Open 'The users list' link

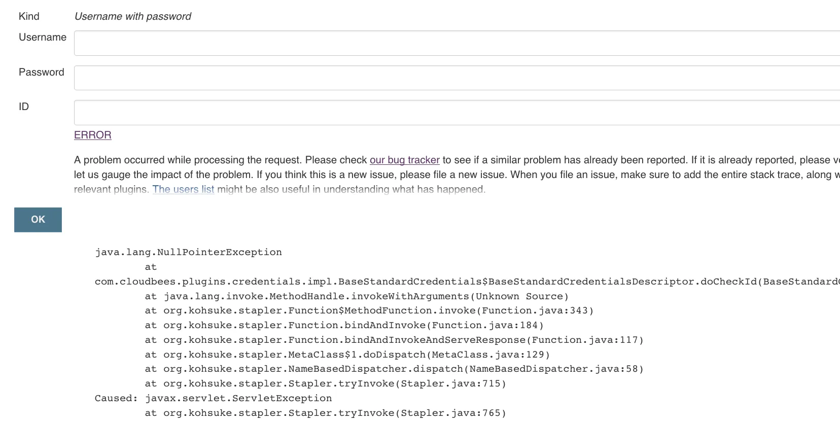(x=183, y=189)
